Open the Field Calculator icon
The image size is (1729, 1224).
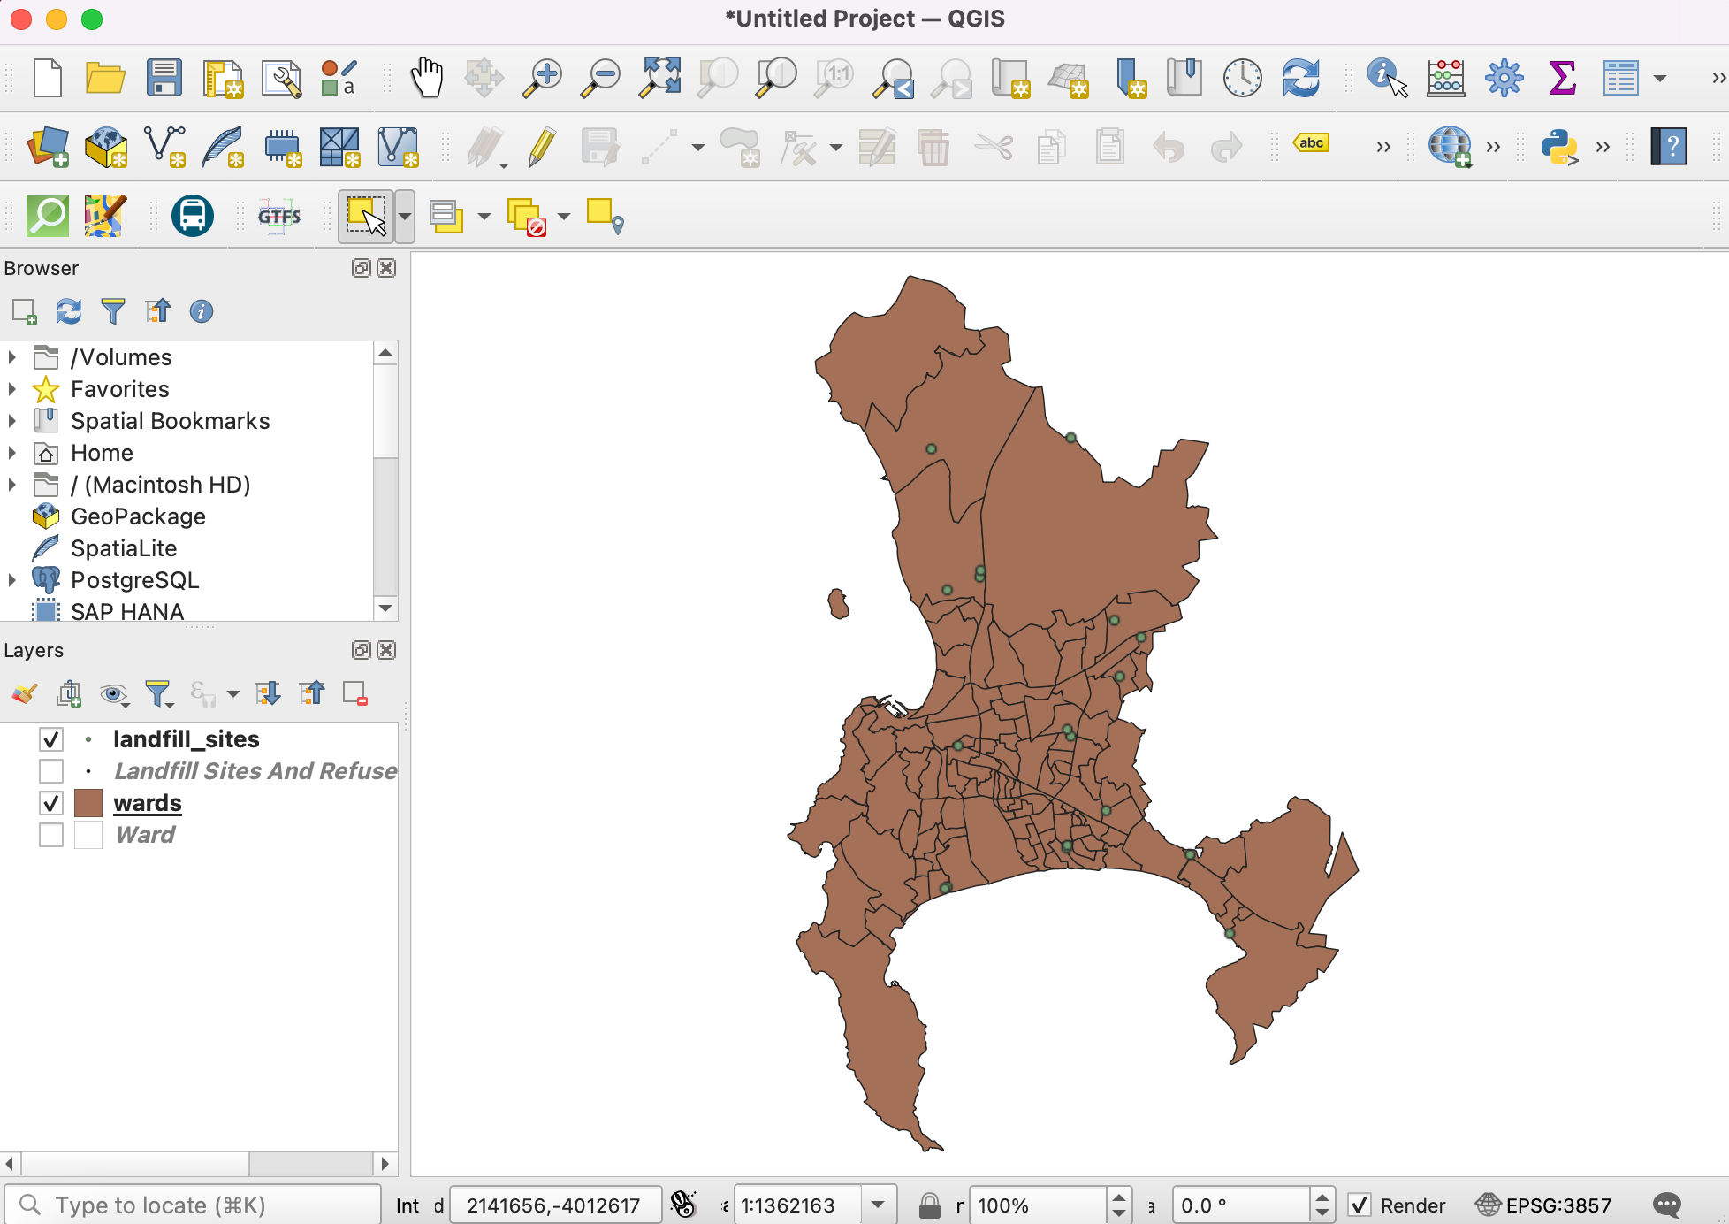1445,78
